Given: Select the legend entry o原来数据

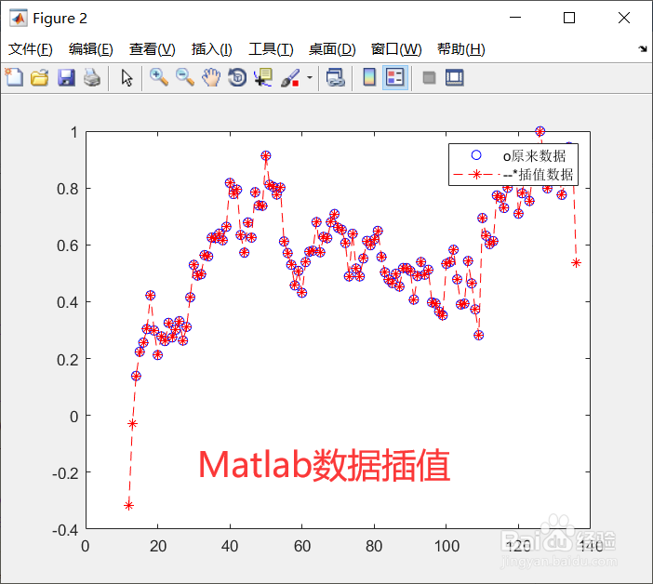Looking at the screenshot, I should click(534, 155).
